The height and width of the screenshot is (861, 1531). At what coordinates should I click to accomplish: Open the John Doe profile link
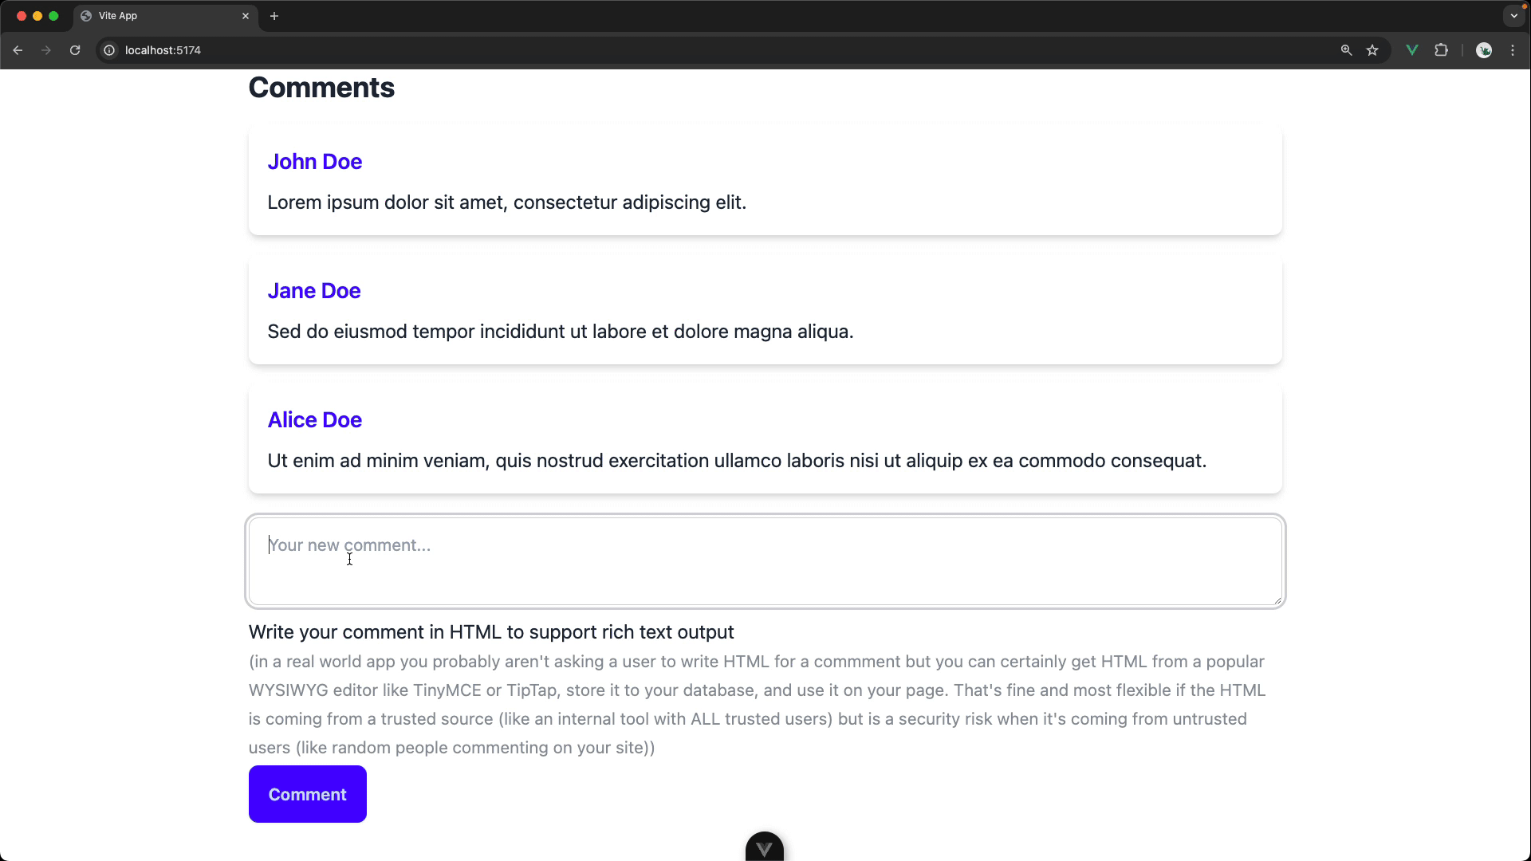314,161
